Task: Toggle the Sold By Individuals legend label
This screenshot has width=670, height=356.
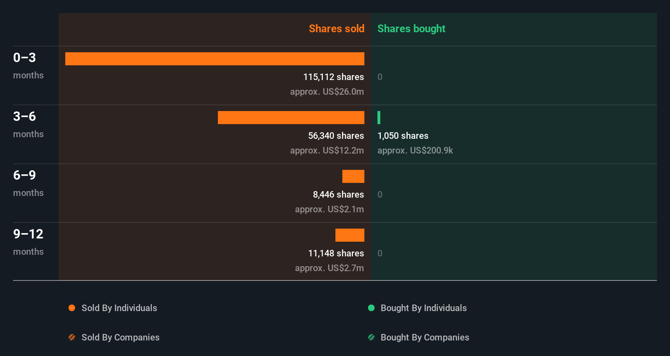Action: [119, 308]
